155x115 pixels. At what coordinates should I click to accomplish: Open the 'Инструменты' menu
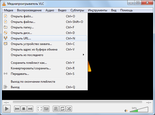tap(97, 10)
